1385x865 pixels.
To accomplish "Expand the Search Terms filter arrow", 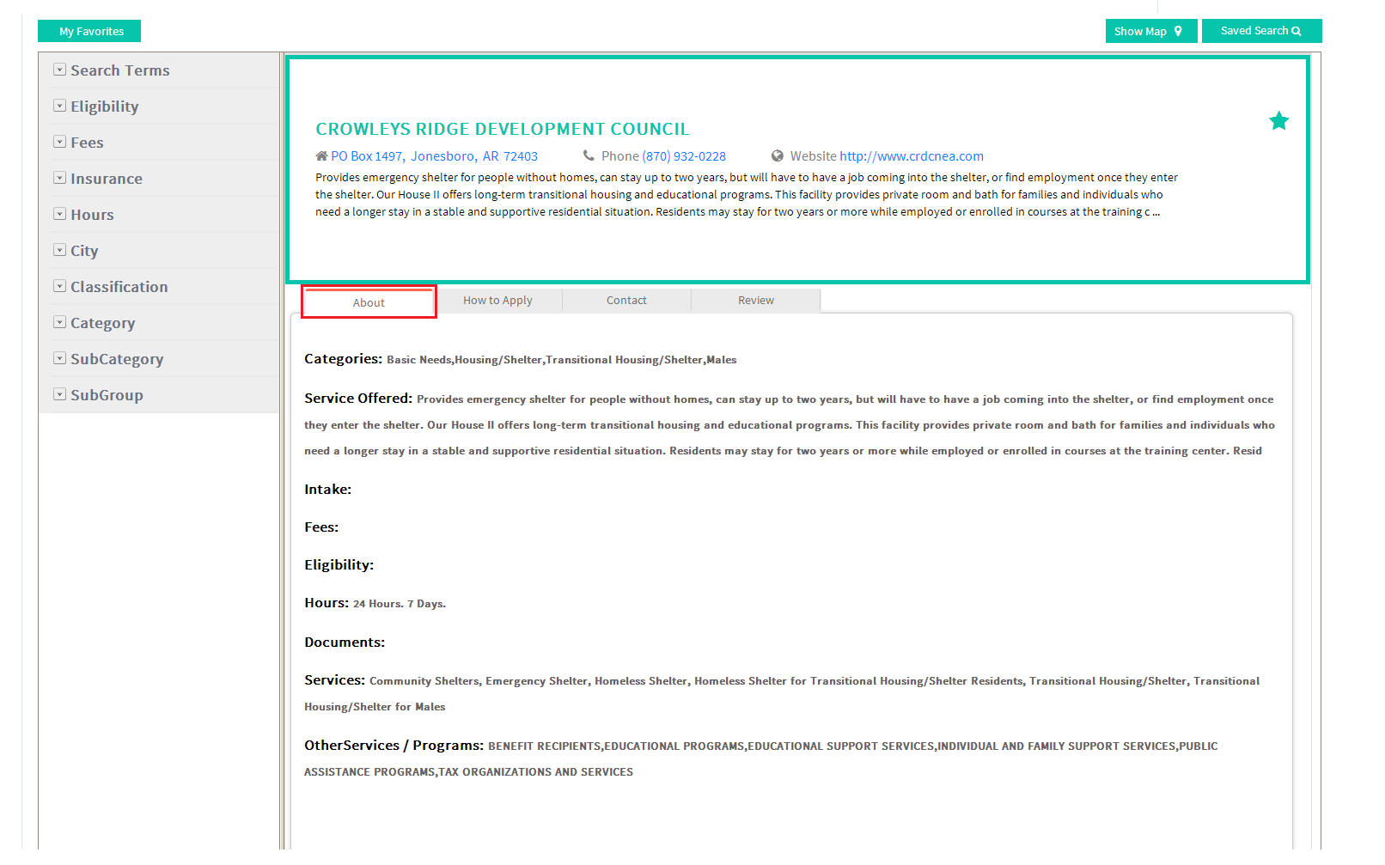I will [x=59, y=70].
